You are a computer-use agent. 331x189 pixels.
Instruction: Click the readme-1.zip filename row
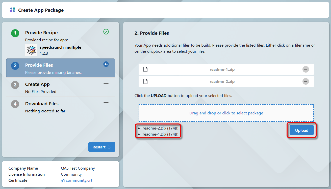[x=222, y=69]
